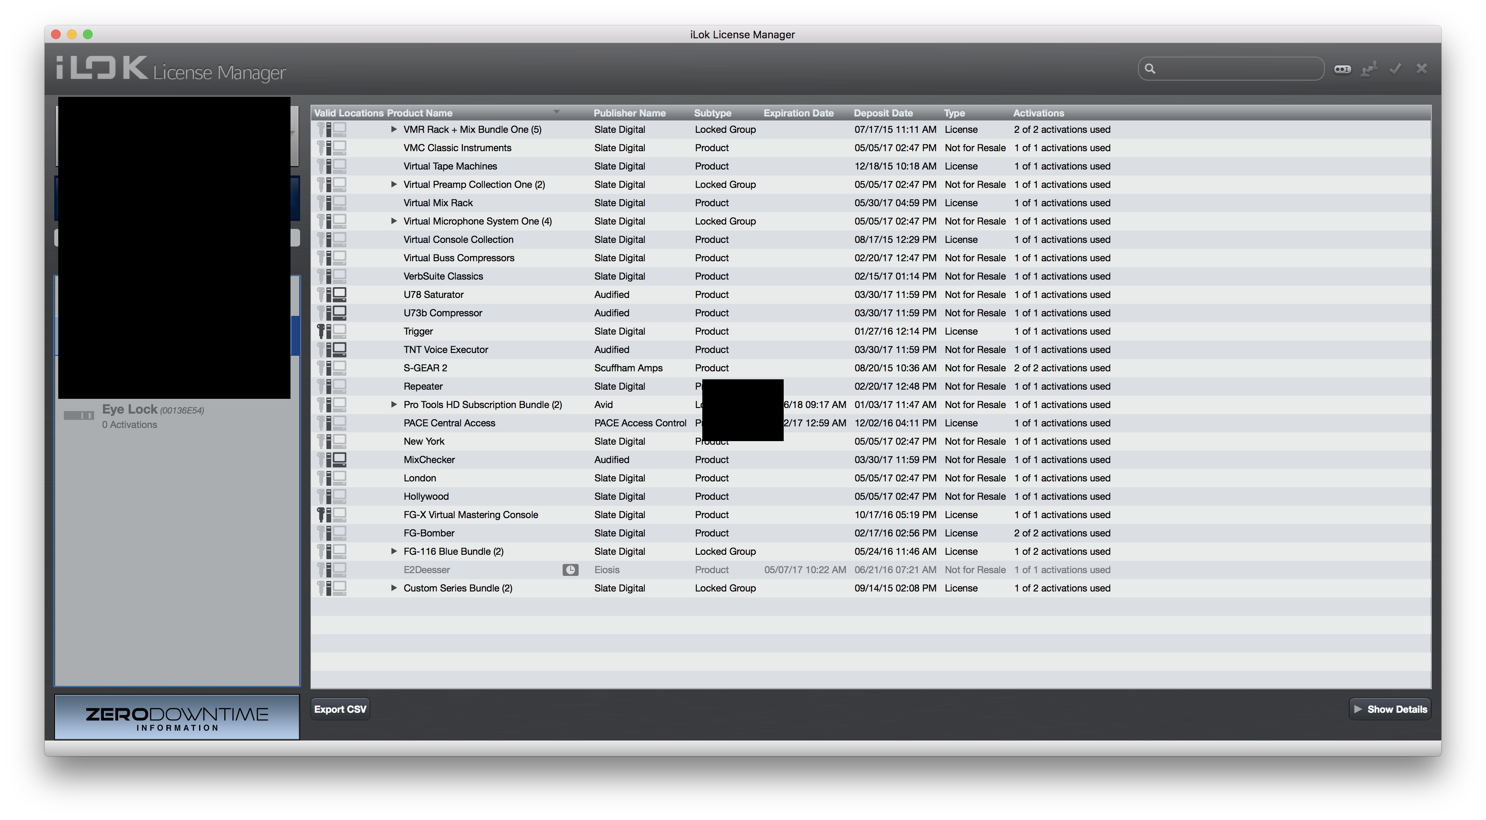Click valid locations icon for London row
The width and height of the screenshot is (1486, 820).
(x=332, y=478)
